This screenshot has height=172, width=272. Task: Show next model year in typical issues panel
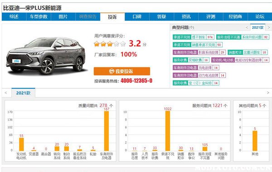click(269, 27)
